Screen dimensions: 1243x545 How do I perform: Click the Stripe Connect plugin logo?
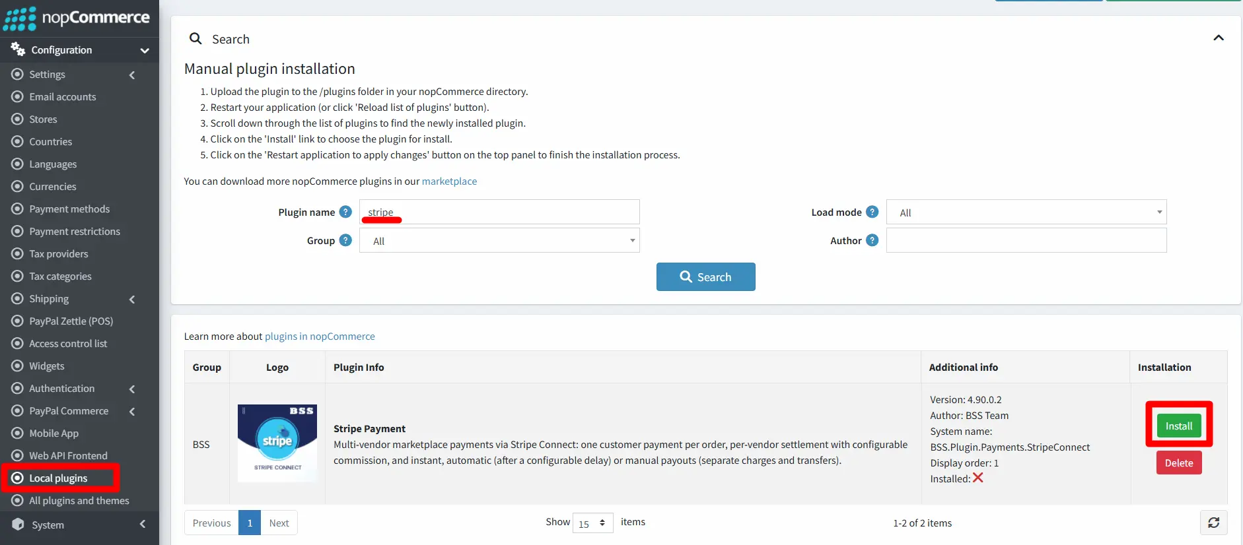(277, 443)
